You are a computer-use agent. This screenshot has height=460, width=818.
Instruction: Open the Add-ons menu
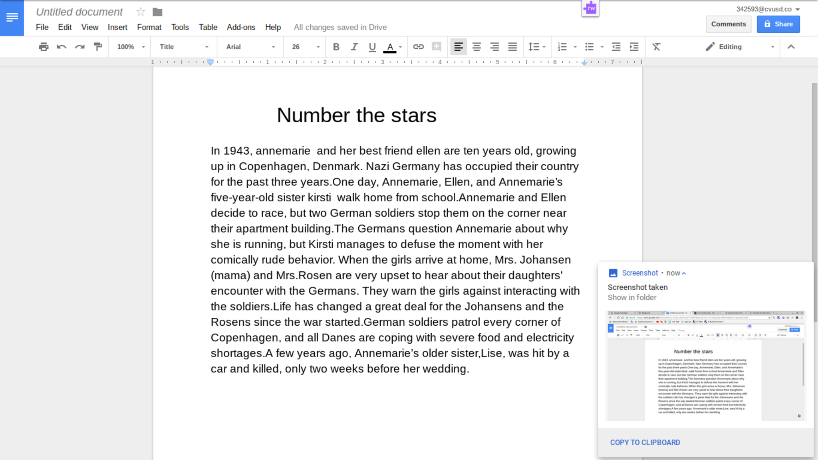[241, 27]
